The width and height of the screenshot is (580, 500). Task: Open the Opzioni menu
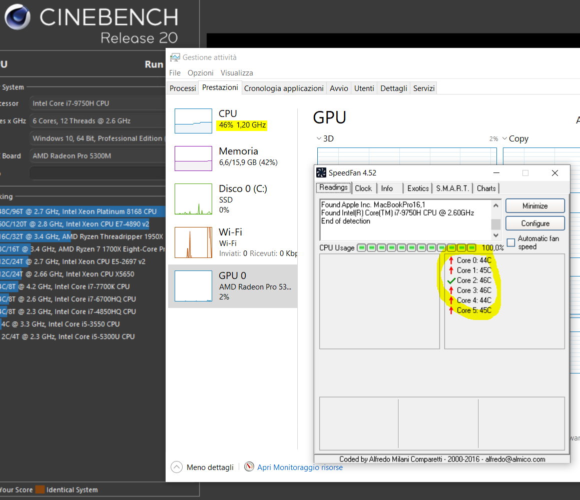pyautogui.click(x=201, y=73)
